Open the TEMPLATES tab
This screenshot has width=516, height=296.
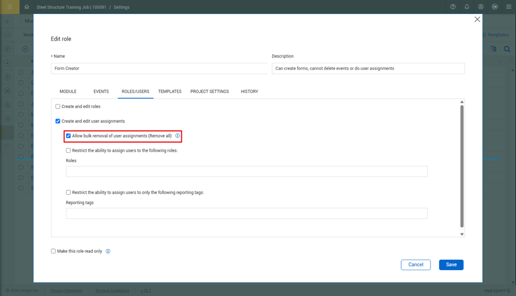(170, 91)
